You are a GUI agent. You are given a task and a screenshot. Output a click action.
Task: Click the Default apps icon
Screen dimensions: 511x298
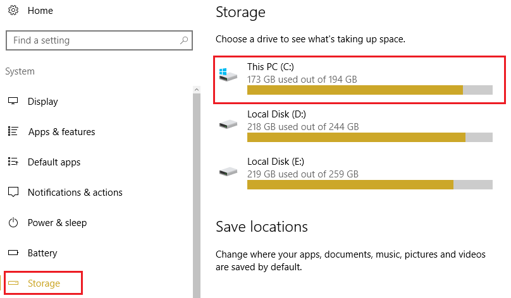13,162
